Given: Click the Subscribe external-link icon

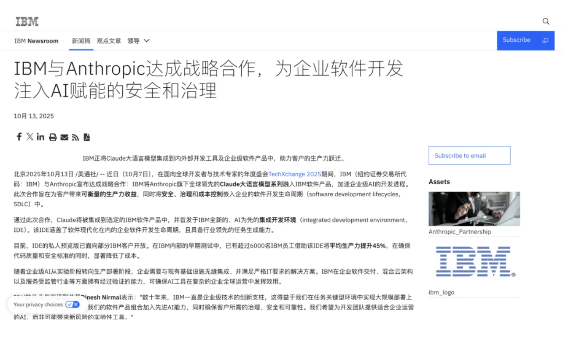Looking at the screenshot, I should (x=545, y=40).
